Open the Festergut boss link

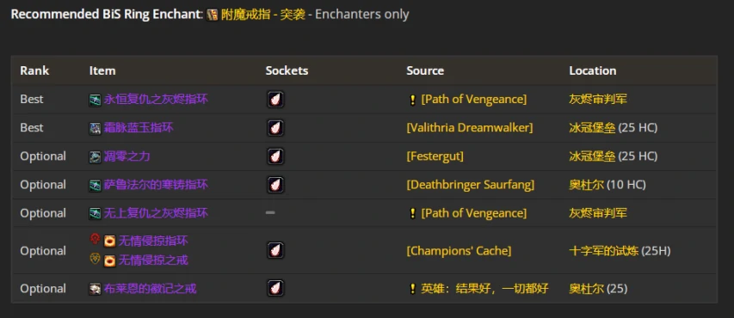tap(435, 156)
